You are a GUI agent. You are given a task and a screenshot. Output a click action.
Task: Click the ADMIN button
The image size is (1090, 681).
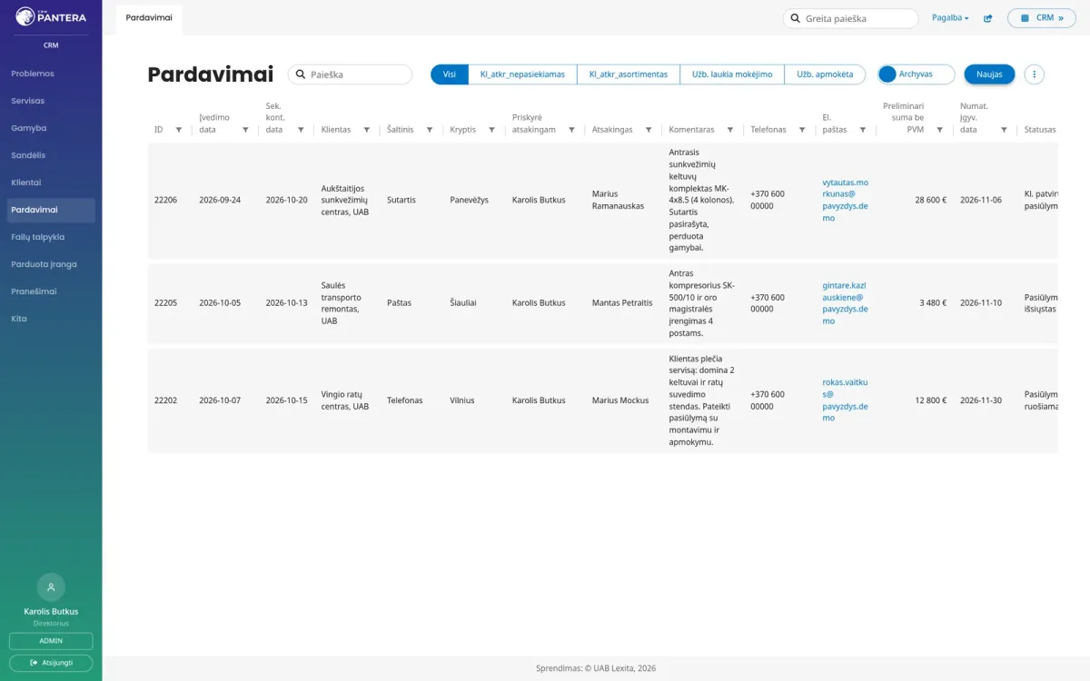coord(51,641)
